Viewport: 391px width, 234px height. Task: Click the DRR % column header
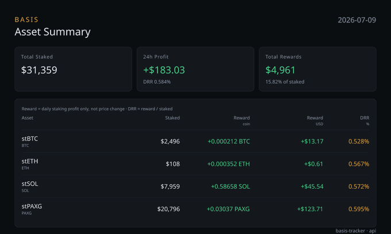[x=365, y=120]
